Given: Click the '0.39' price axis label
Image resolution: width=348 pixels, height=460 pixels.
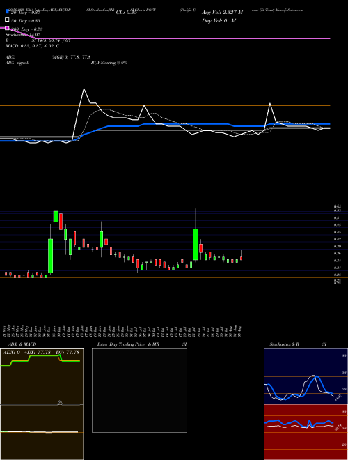Looking at the screenshot, I should (337, 246).
